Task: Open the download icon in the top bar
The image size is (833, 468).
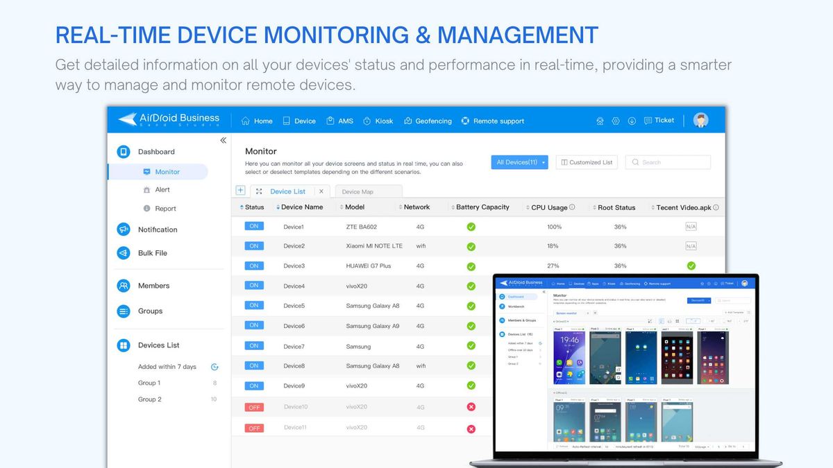Action: (x=631, y=121)
